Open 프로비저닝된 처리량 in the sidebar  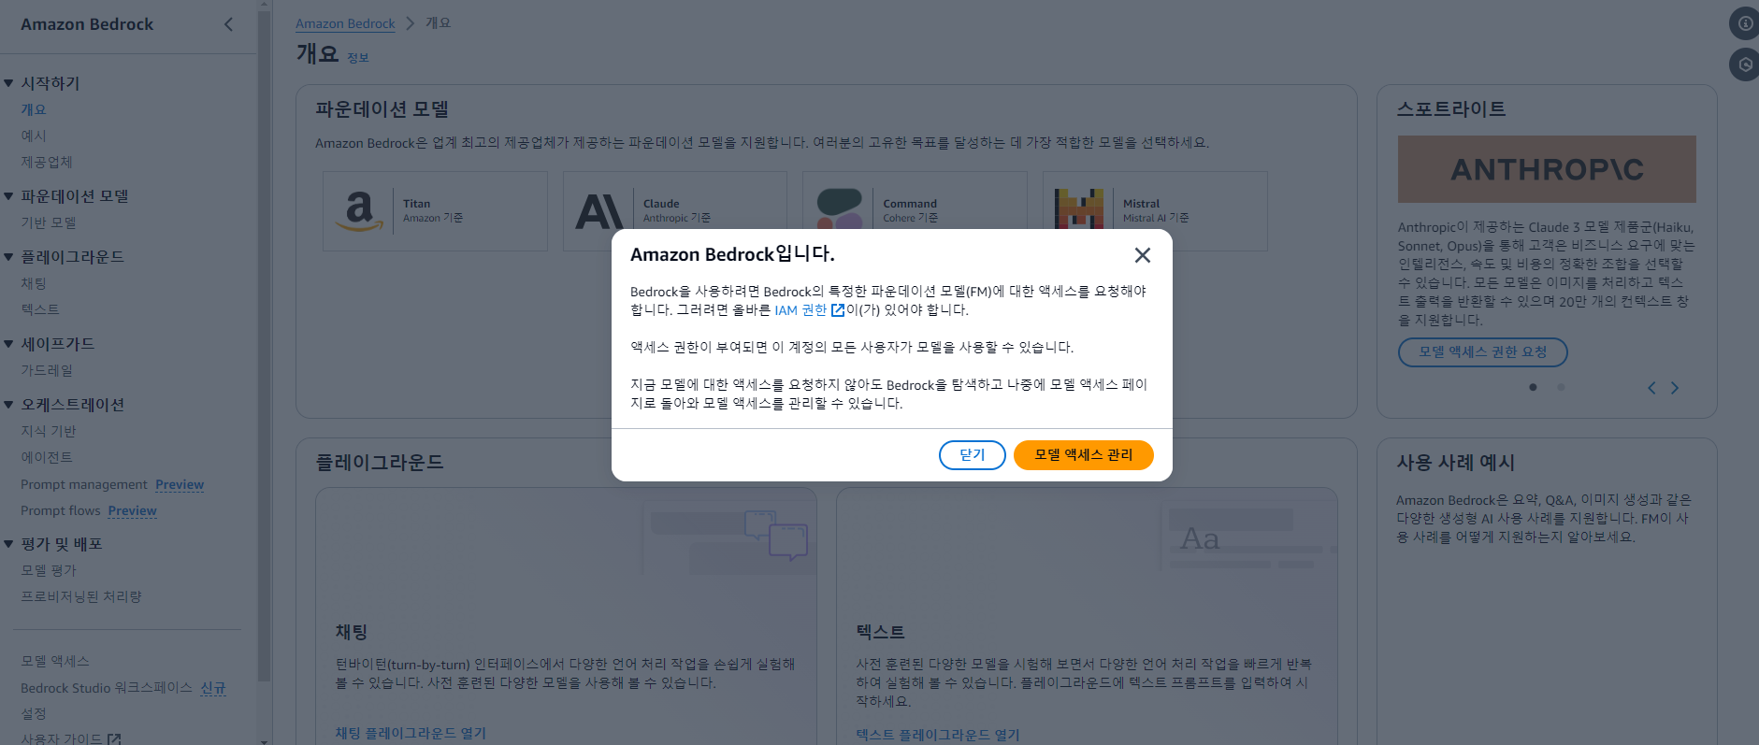tap(81, 596)
